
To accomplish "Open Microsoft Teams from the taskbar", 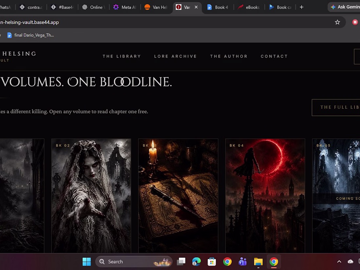I will (243, 261).
